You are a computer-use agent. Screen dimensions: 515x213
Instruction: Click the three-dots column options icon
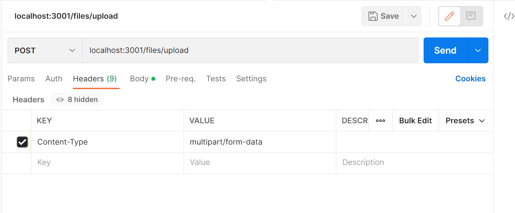tap(380, 121)
